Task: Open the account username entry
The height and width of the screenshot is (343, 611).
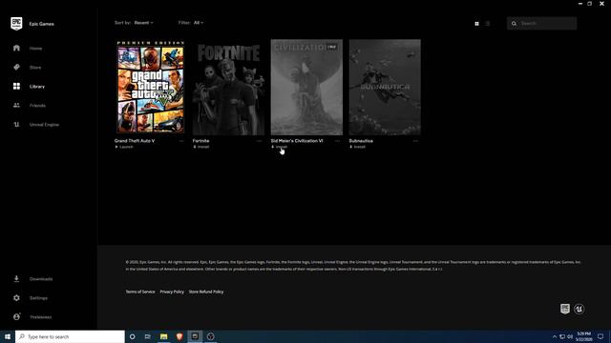Action: tap(40, 317)
